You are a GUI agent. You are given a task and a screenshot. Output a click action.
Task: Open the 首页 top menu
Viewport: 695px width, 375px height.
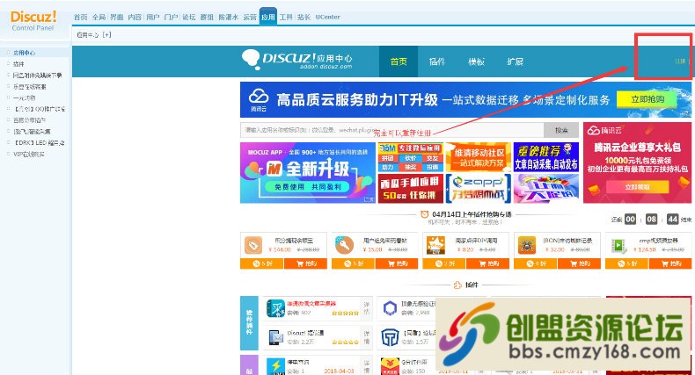(80, 18)
